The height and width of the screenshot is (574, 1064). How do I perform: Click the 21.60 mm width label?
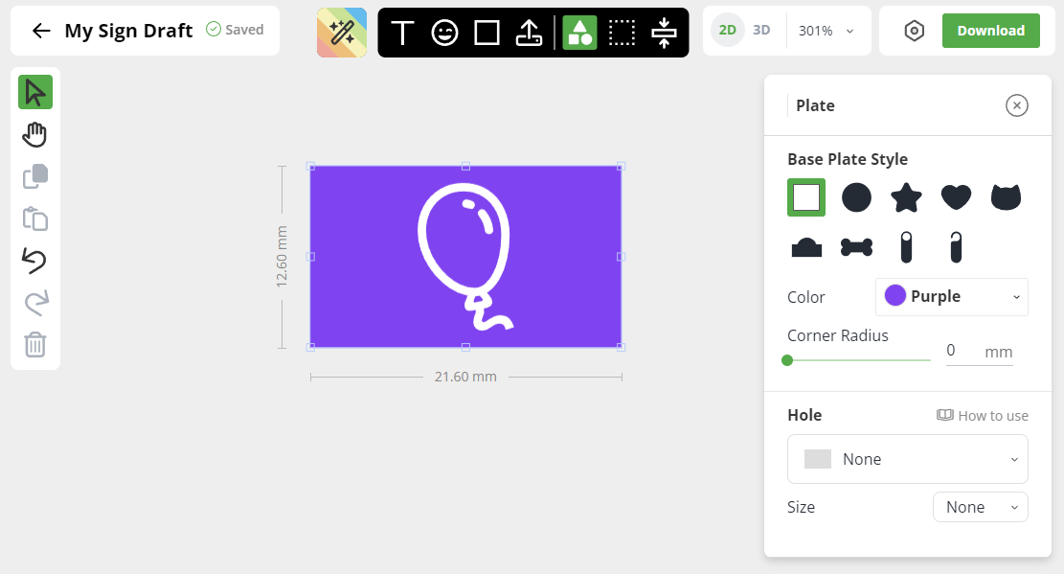465,377
